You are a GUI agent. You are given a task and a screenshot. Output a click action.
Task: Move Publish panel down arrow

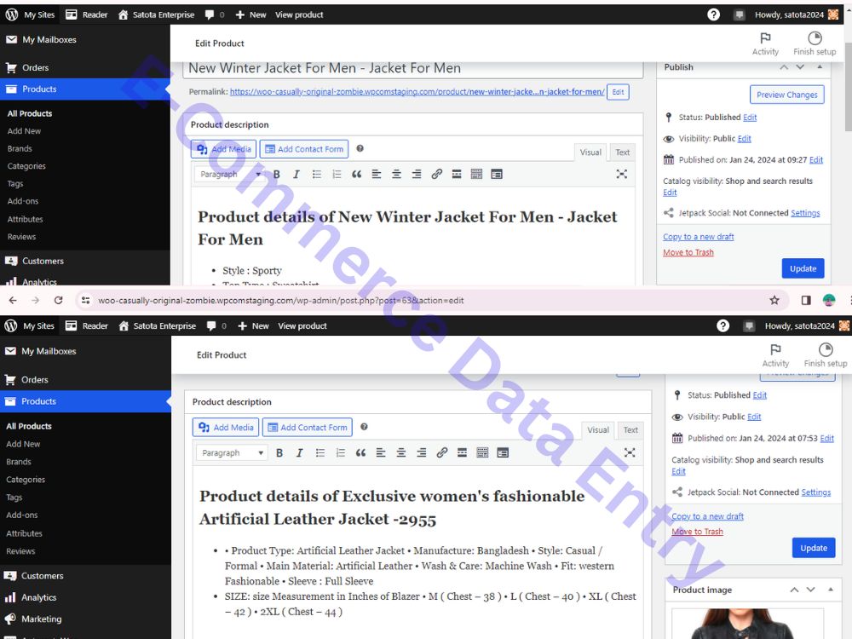pos(800,67)
